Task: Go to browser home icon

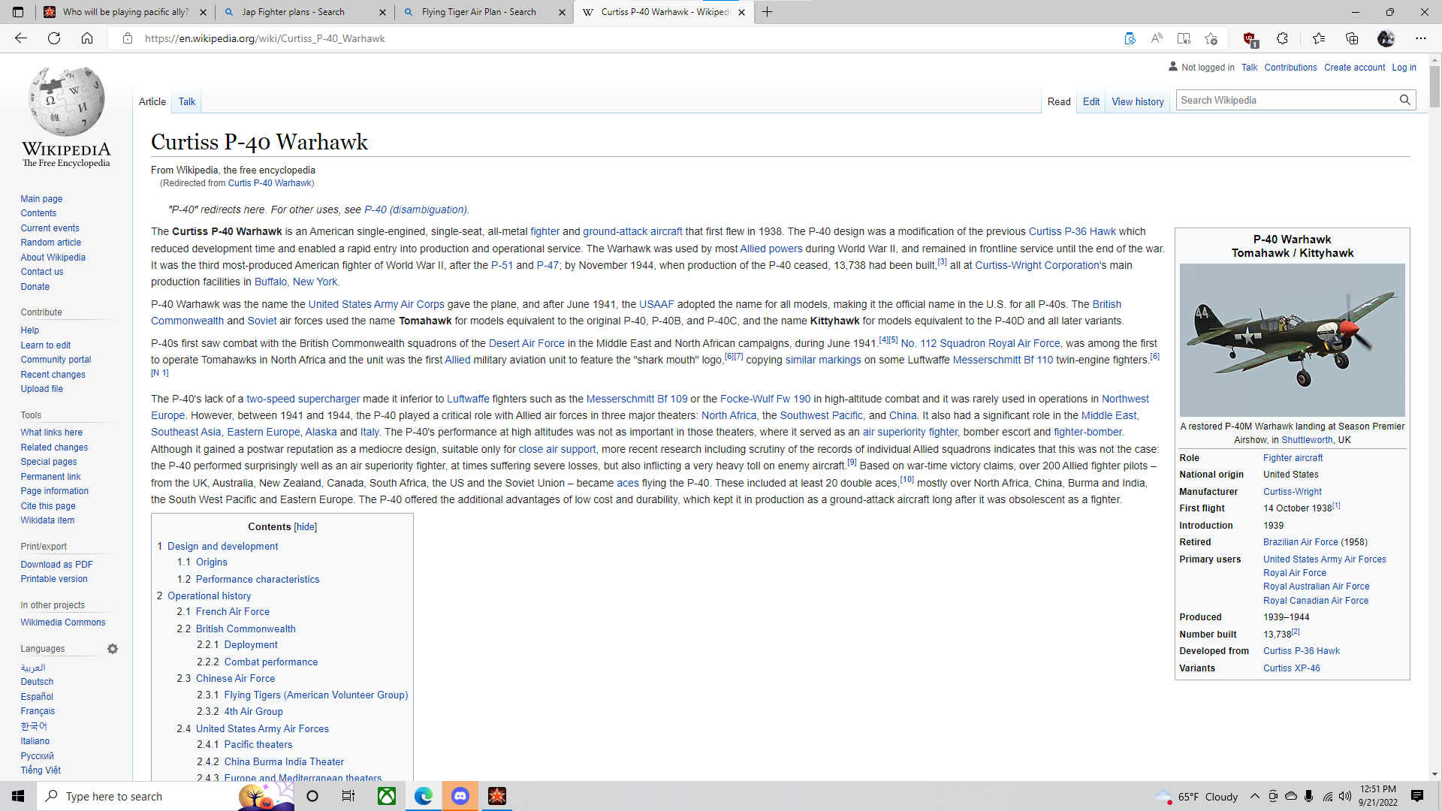Action: 87,38
